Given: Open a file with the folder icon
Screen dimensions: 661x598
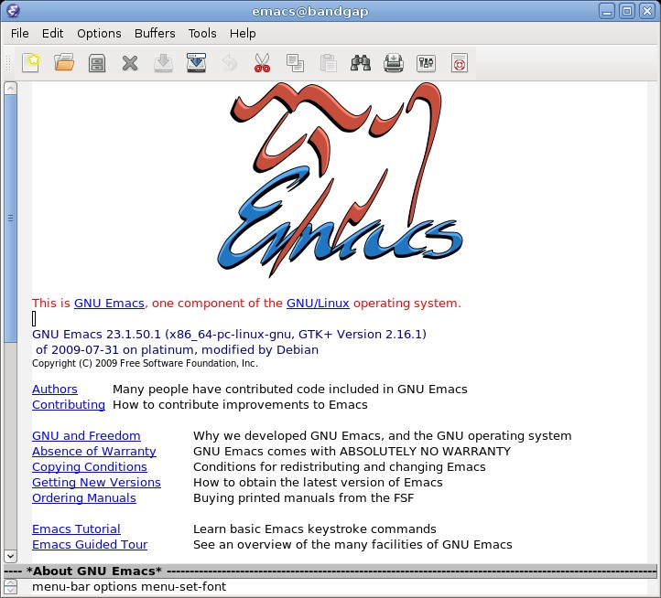Looking at the screenshot, I should (x=64, y=63).
